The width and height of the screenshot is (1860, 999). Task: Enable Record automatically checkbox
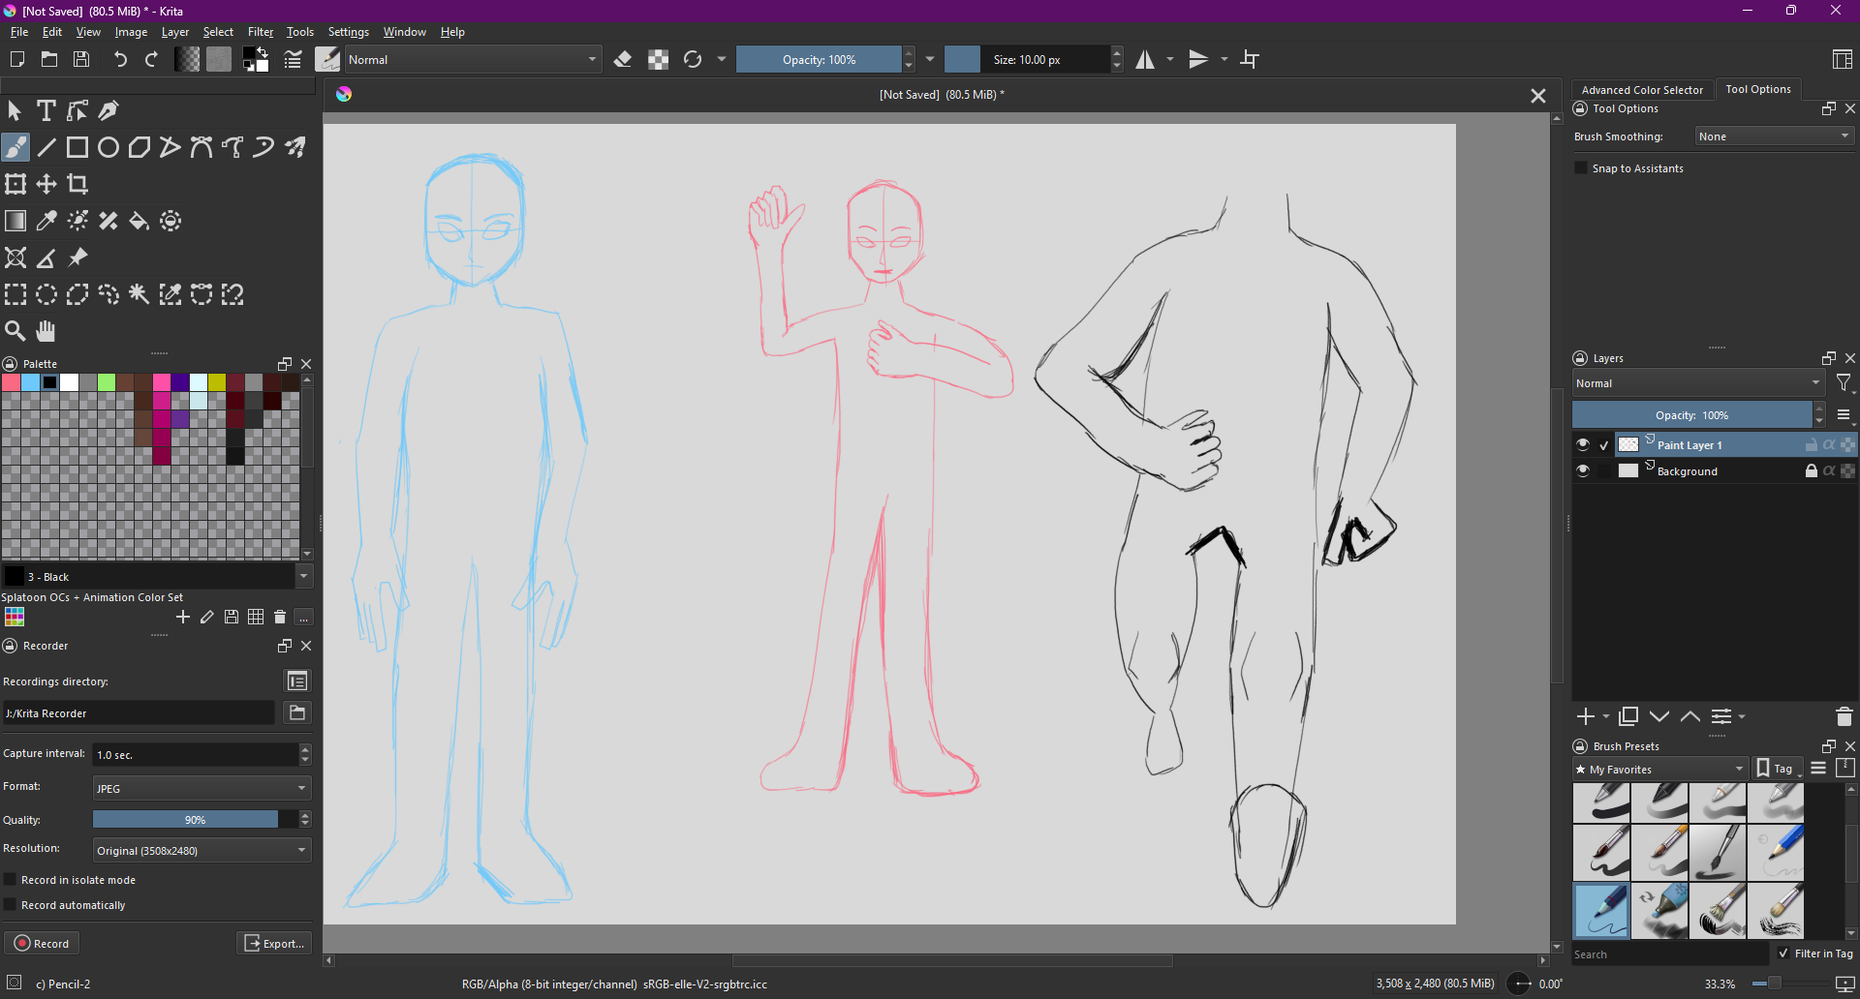[11, 905]
